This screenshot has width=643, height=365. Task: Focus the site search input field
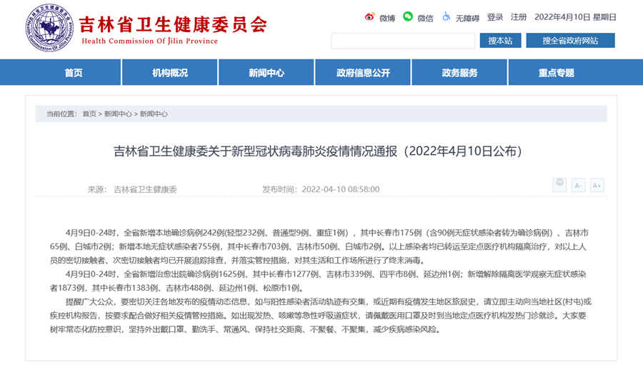403,41
